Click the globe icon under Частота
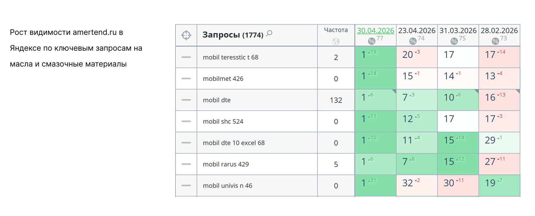The width and height of the screenshot is (535, 216). (336, 41)
